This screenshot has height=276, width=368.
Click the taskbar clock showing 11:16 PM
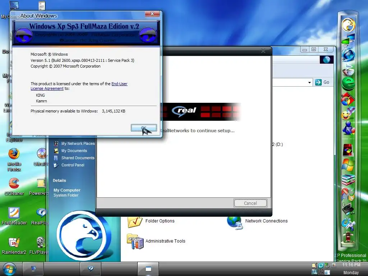pos(351,265)
